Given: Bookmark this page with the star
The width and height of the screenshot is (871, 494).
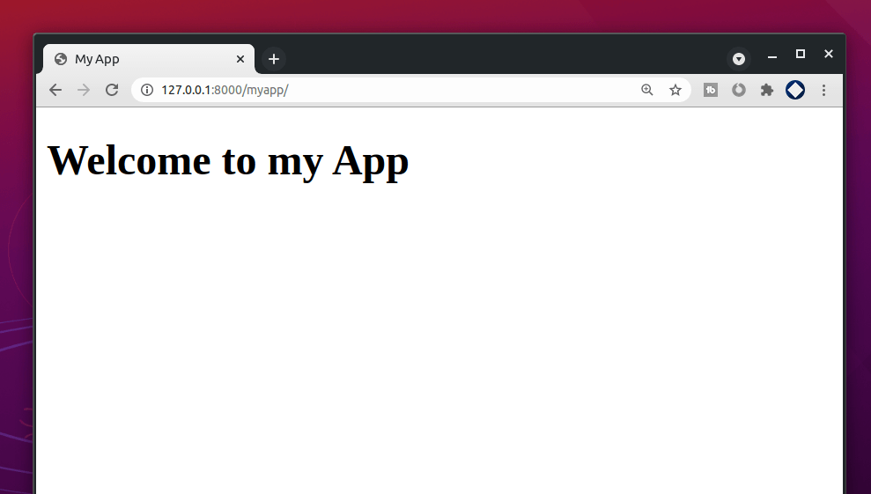Looking at the screenshot, I should coord(675,90).
